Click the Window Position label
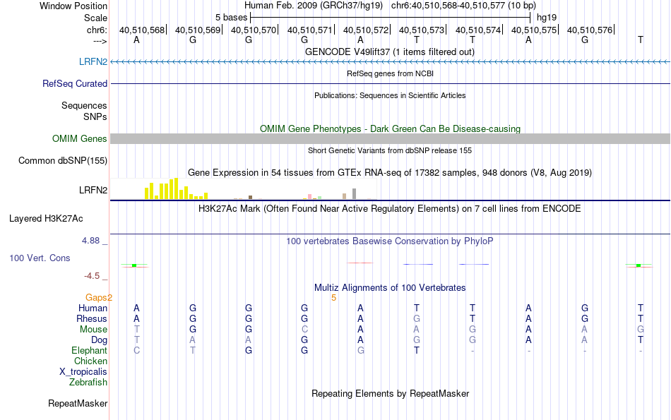Screen dimensions: 671x420 pyautogui.click(x=73, y=6)
